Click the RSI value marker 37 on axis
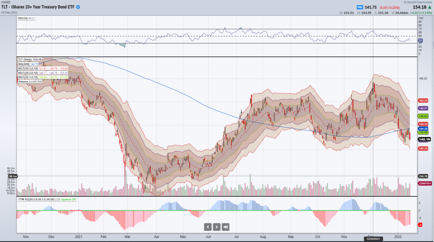 point(420,40)
